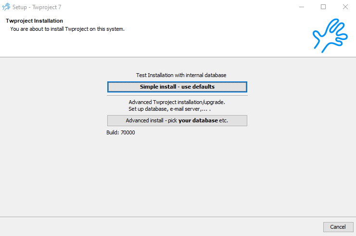
Task: Minimize the Setup window
Action: pyautogui.click(x=302, y=7)
